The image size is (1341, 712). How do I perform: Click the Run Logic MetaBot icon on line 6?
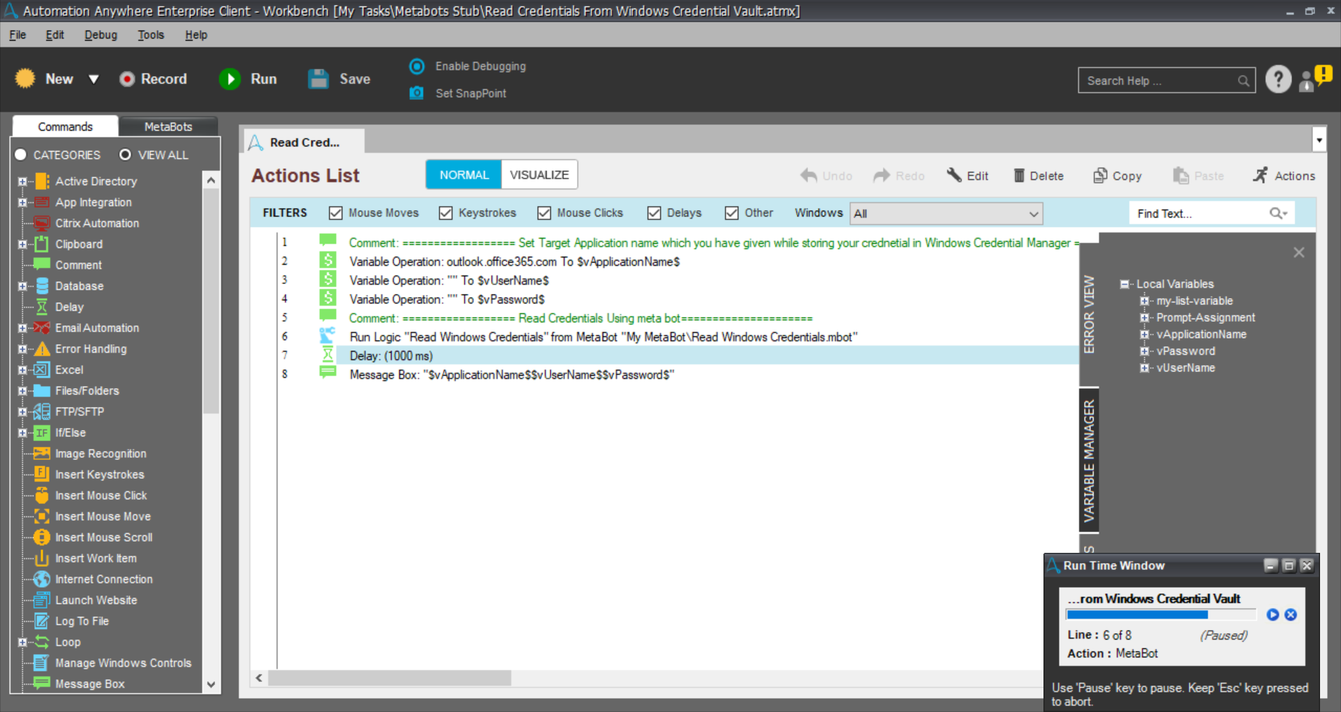tap(328, 336)
